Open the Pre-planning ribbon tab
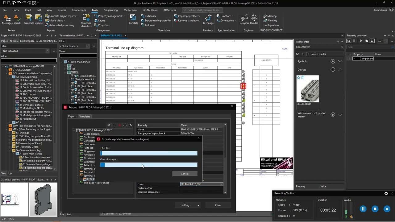 pos(110,10)
